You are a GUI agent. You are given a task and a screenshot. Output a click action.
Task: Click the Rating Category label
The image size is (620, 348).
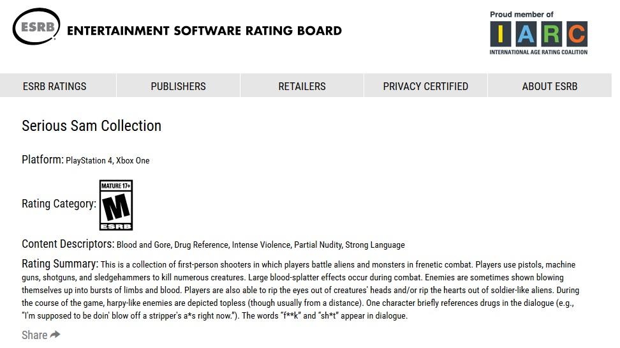point(59,204)
